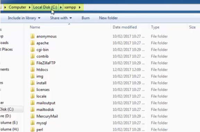Image resolution: width=200 pixels, height=132 pixels.
Task: Click the mailoutput folder icon
Action: [32, 103]
